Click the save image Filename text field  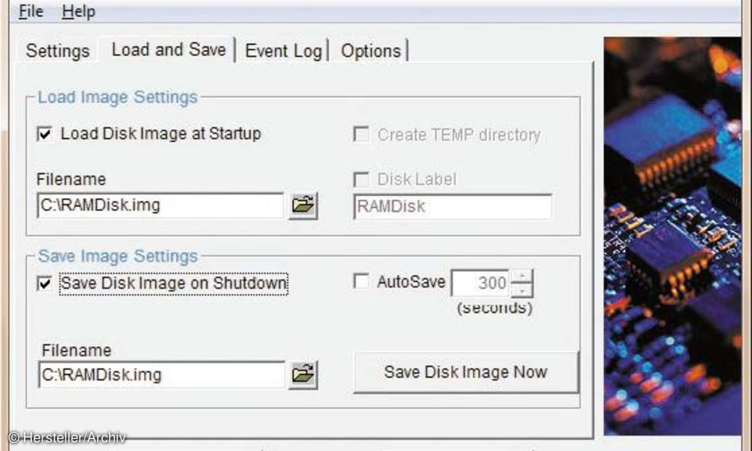[x=160, y=375]
